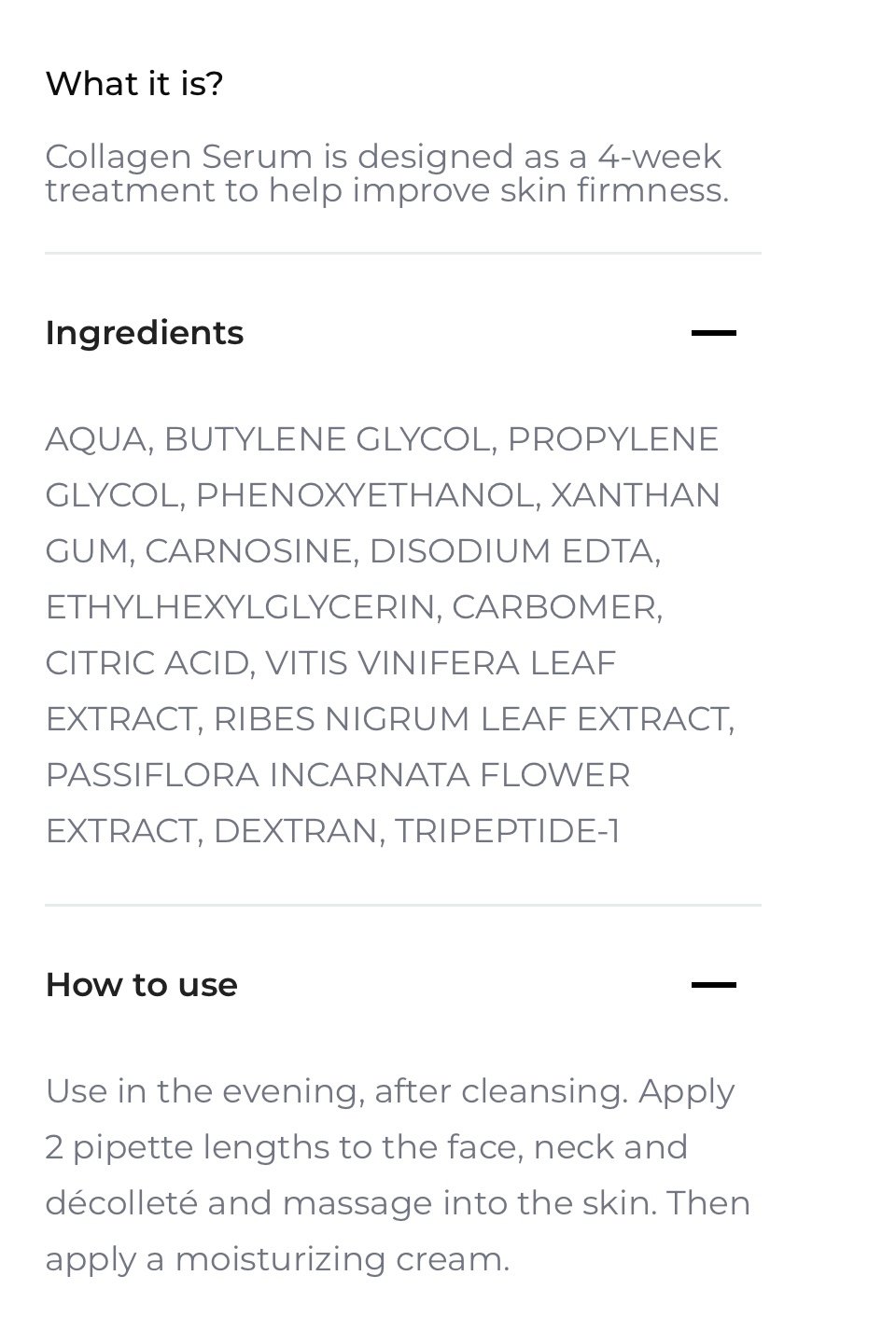Click the 'décolleté and massage' instruction line
The height and width of the screenshot is (1331, 896).
pyautogui.click(x=398, y=1203)
